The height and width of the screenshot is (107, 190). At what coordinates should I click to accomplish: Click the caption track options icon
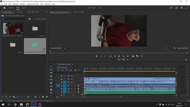click(79, 70)
